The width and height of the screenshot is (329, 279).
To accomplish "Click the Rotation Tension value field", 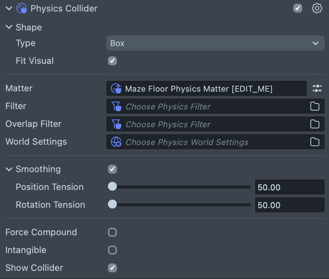I will 289,205.
